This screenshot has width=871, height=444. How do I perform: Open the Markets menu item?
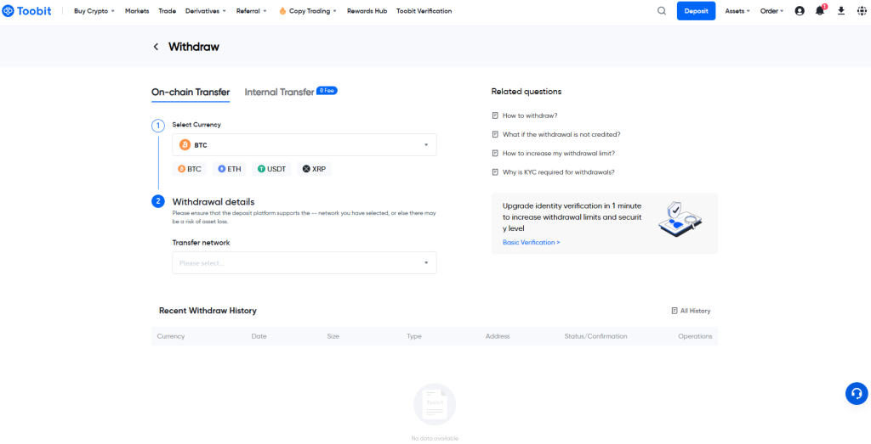click(137, 11)
